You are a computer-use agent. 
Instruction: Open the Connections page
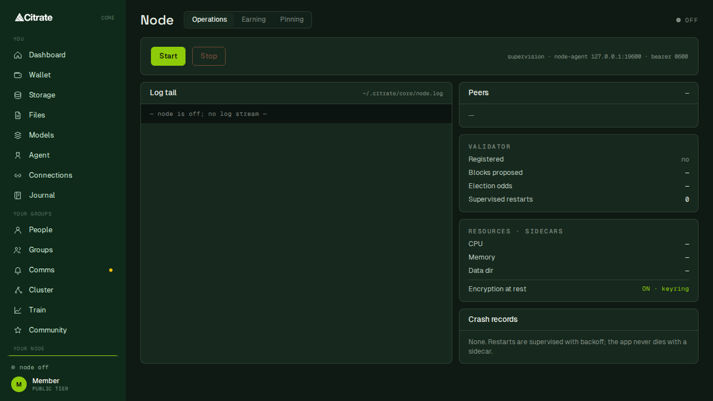(x=63, y=175)
